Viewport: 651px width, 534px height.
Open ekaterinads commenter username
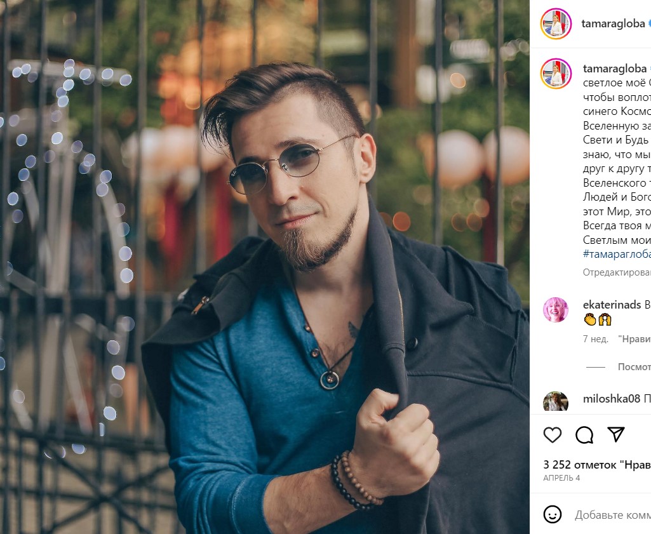[x=612, y=305]
